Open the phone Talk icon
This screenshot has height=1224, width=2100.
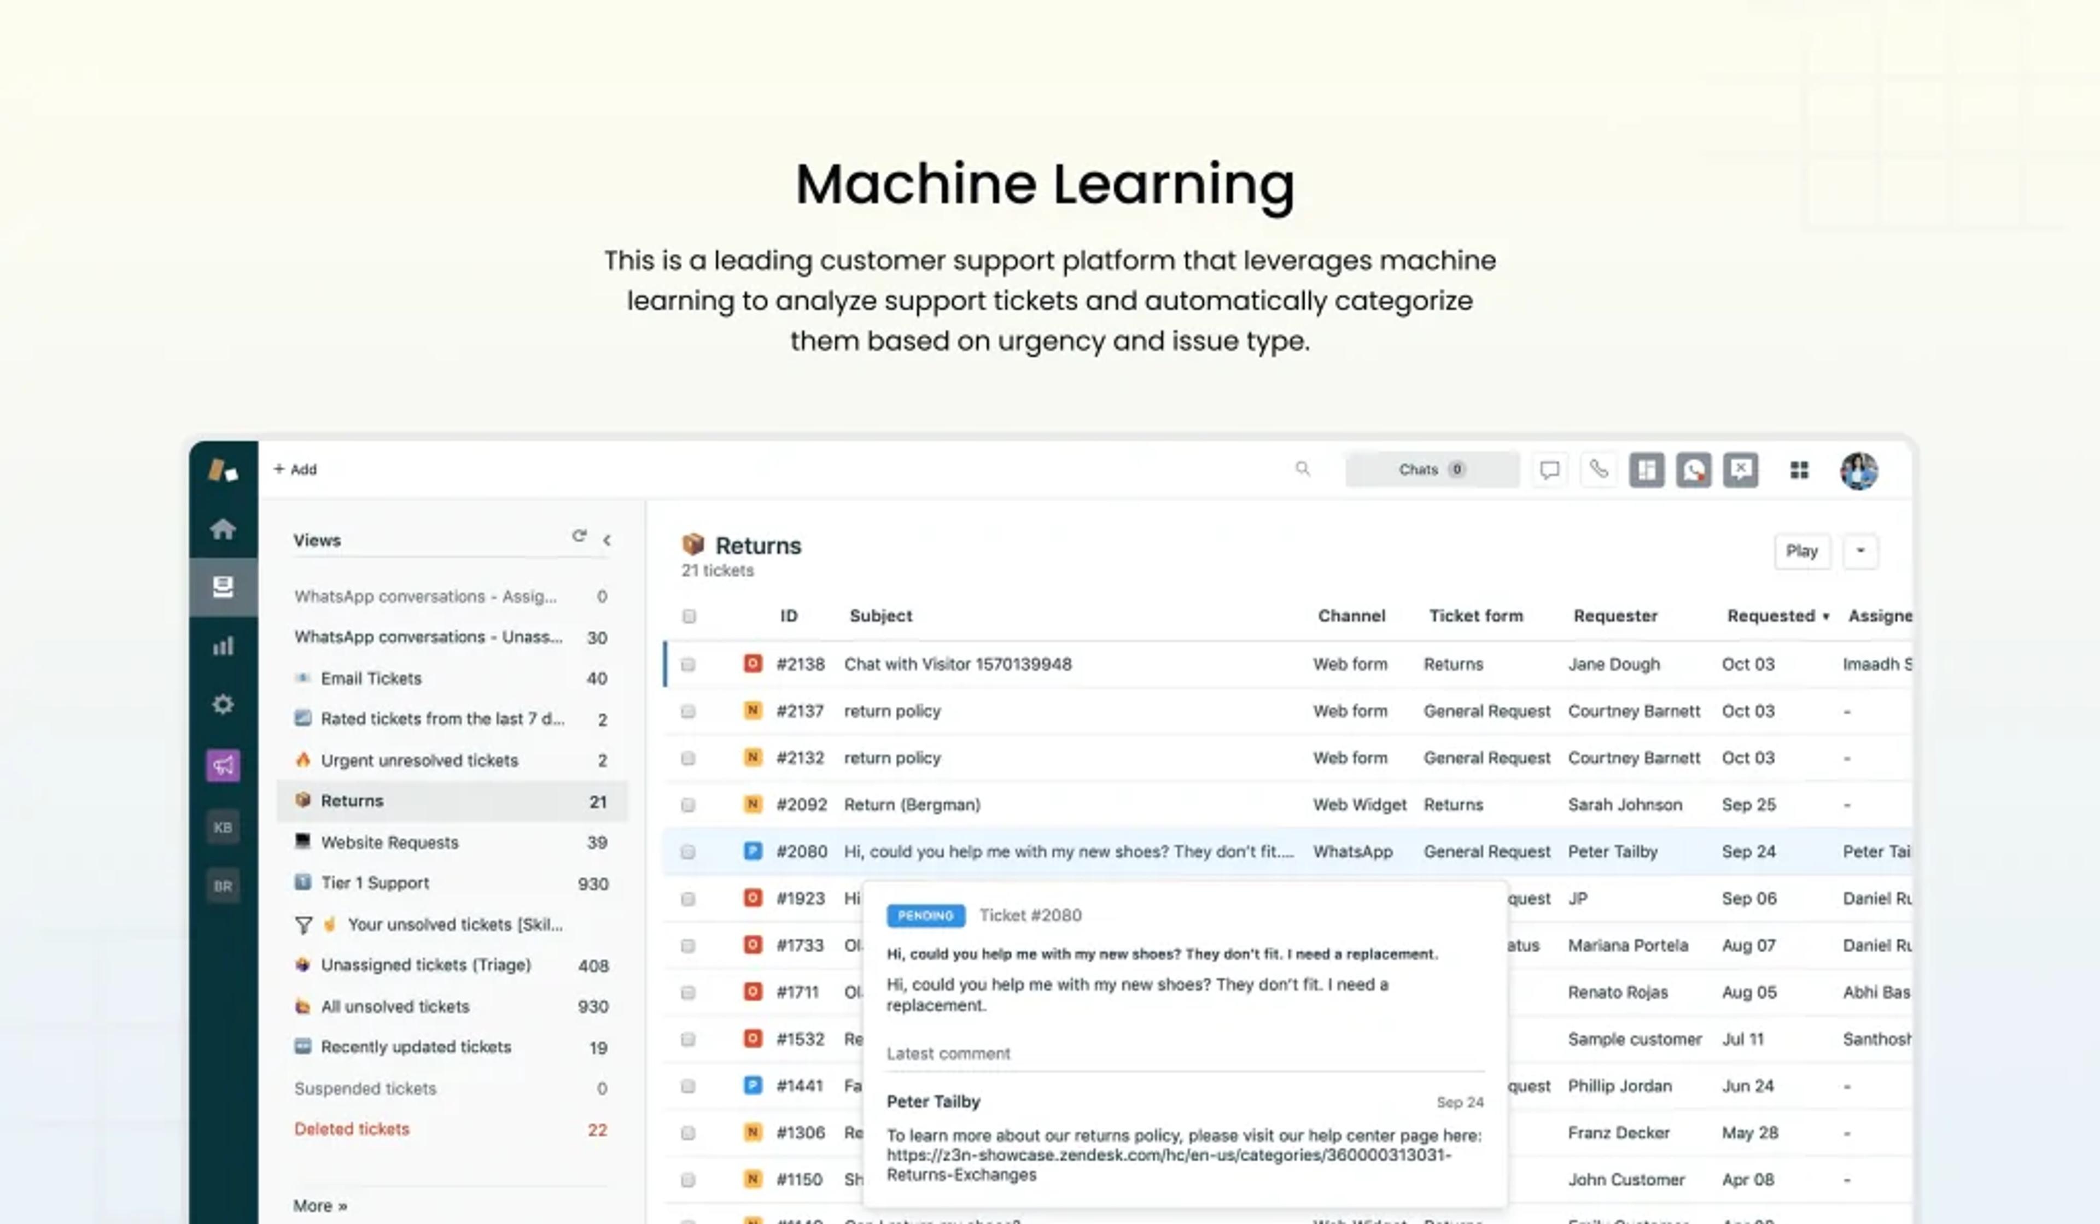point(1597,469)
